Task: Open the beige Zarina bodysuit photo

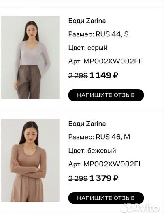Action: [x=30, y=160]
